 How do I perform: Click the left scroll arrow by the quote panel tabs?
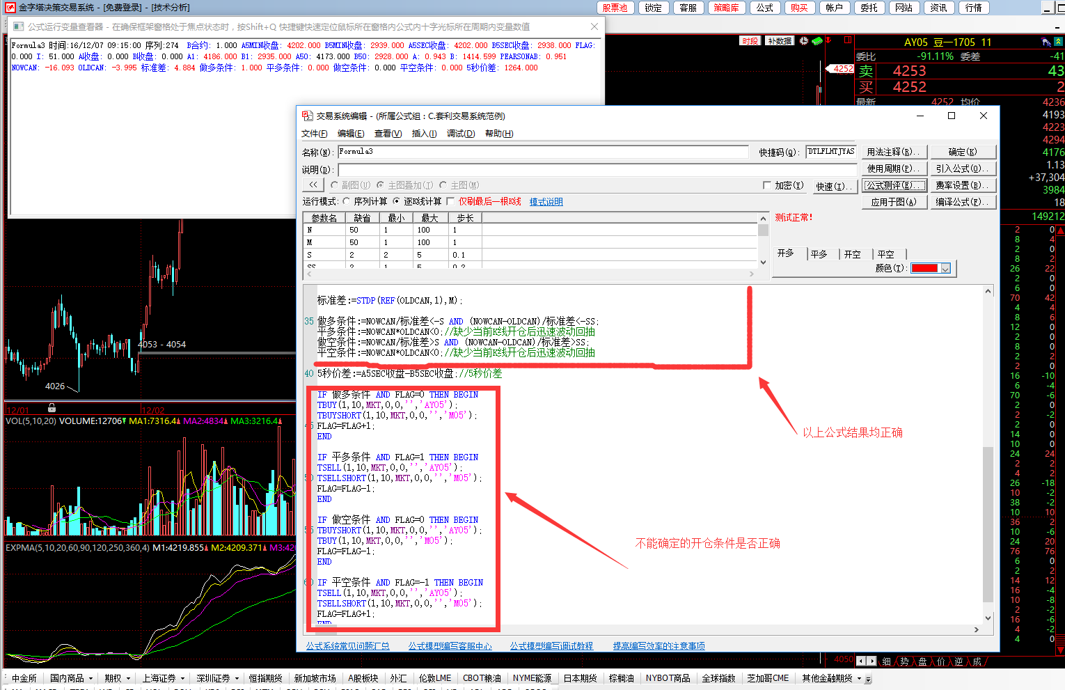pos(862,661)
